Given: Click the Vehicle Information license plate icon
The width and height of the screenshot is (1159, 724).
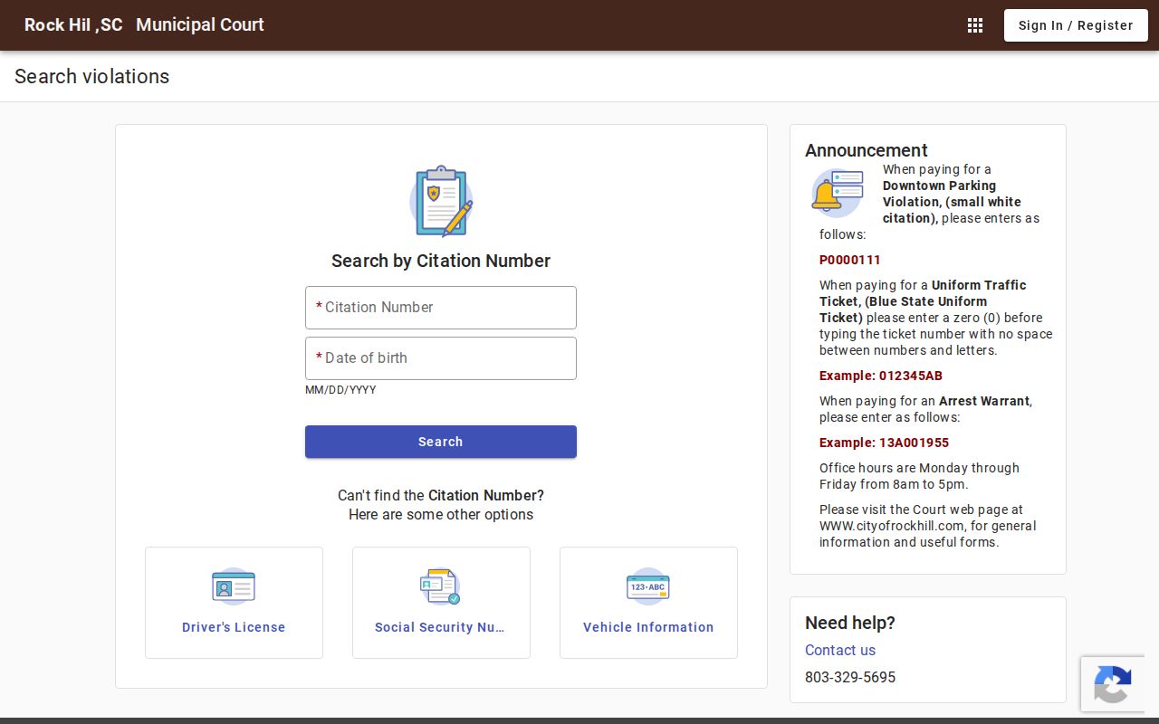Looking at the screenshot, I should coord(648,586).
